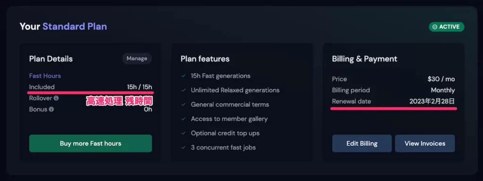Open the Manage plan button
Image resolution: width=483 pixels, height=181 pixels.
pos(137,58)
